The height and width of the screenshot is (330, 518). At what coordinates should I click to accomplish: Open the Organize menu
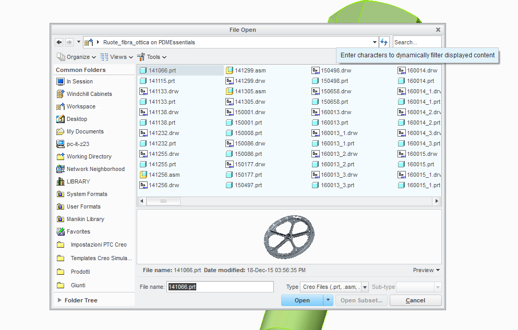[76, 57]
